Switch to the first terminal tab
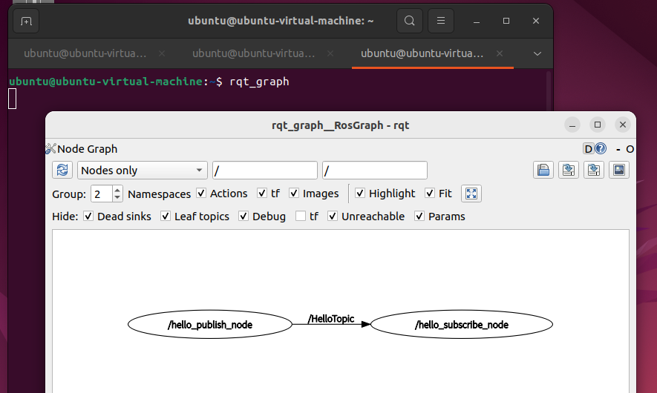Viewport: 657px width, 393px height. point(85,53)
